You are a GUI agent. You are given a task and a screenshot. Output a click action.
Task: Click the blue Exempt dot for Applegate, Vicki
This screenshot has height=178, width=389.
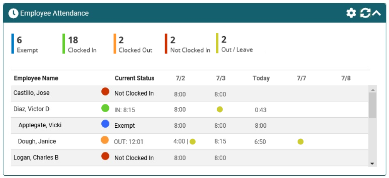[x=105, y=124]
